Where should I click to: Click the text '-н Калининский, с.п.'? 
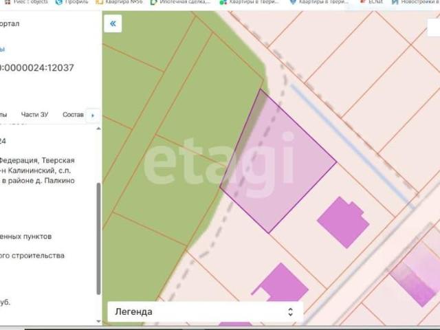click(35, 170)
